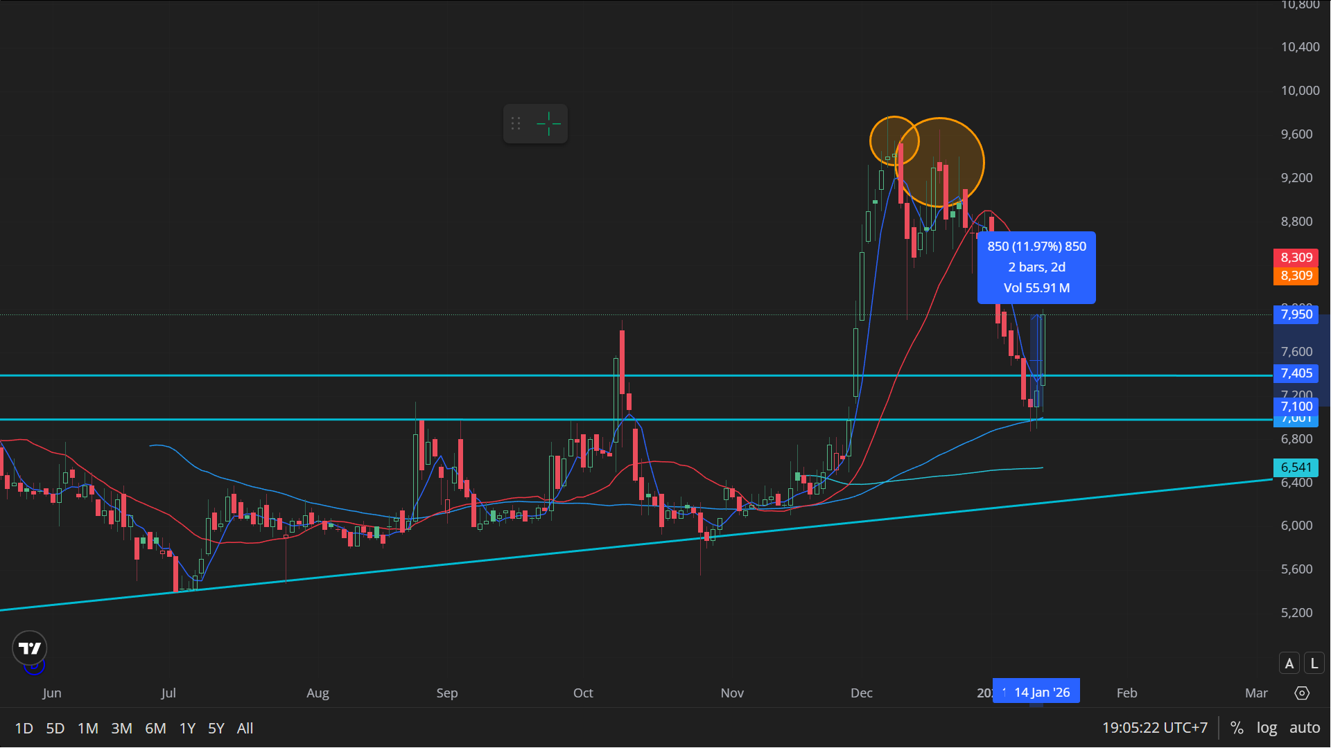Toggle percent scale mode
The width and height of the screenshot is (1331, 748).
[1237, 728]
